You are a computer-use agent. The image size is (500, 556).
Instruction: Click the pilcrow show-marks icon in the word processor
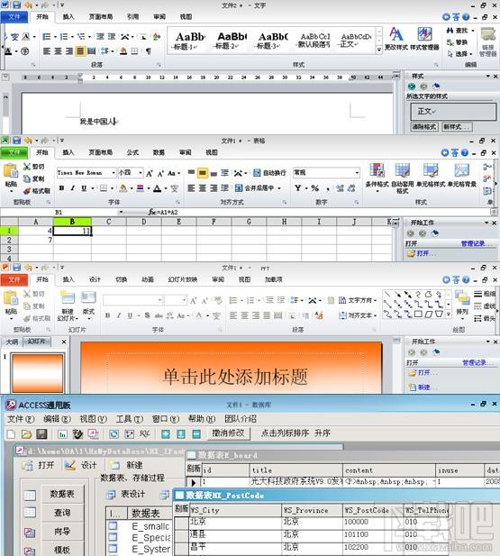(149, 51)
